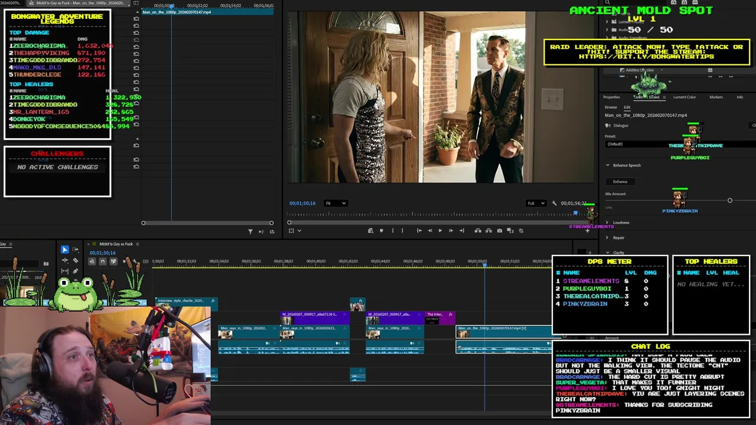Open Edit tab in Essential Sound

(627, 107)
